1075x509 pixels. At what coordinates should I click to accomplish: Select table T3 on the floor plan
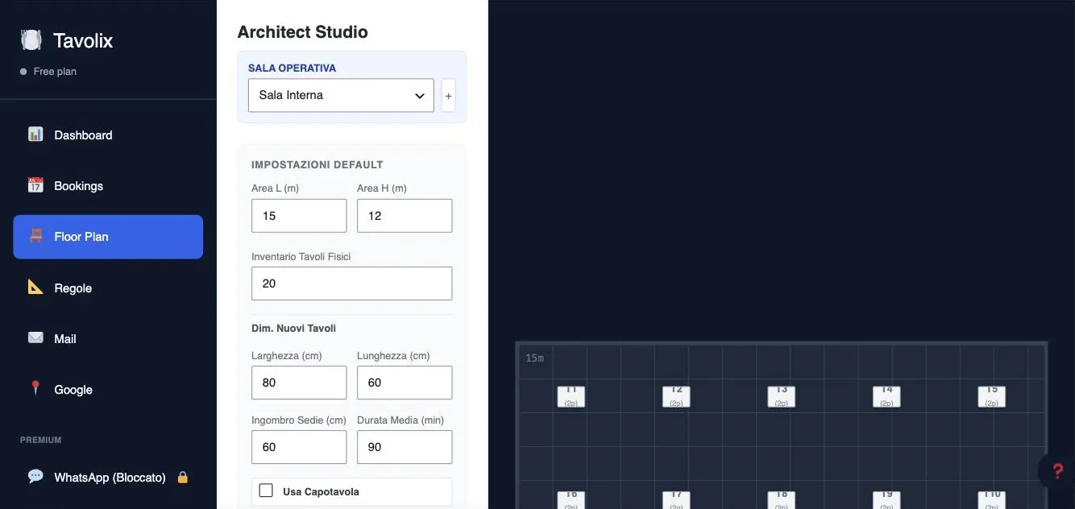coord(782,396)
